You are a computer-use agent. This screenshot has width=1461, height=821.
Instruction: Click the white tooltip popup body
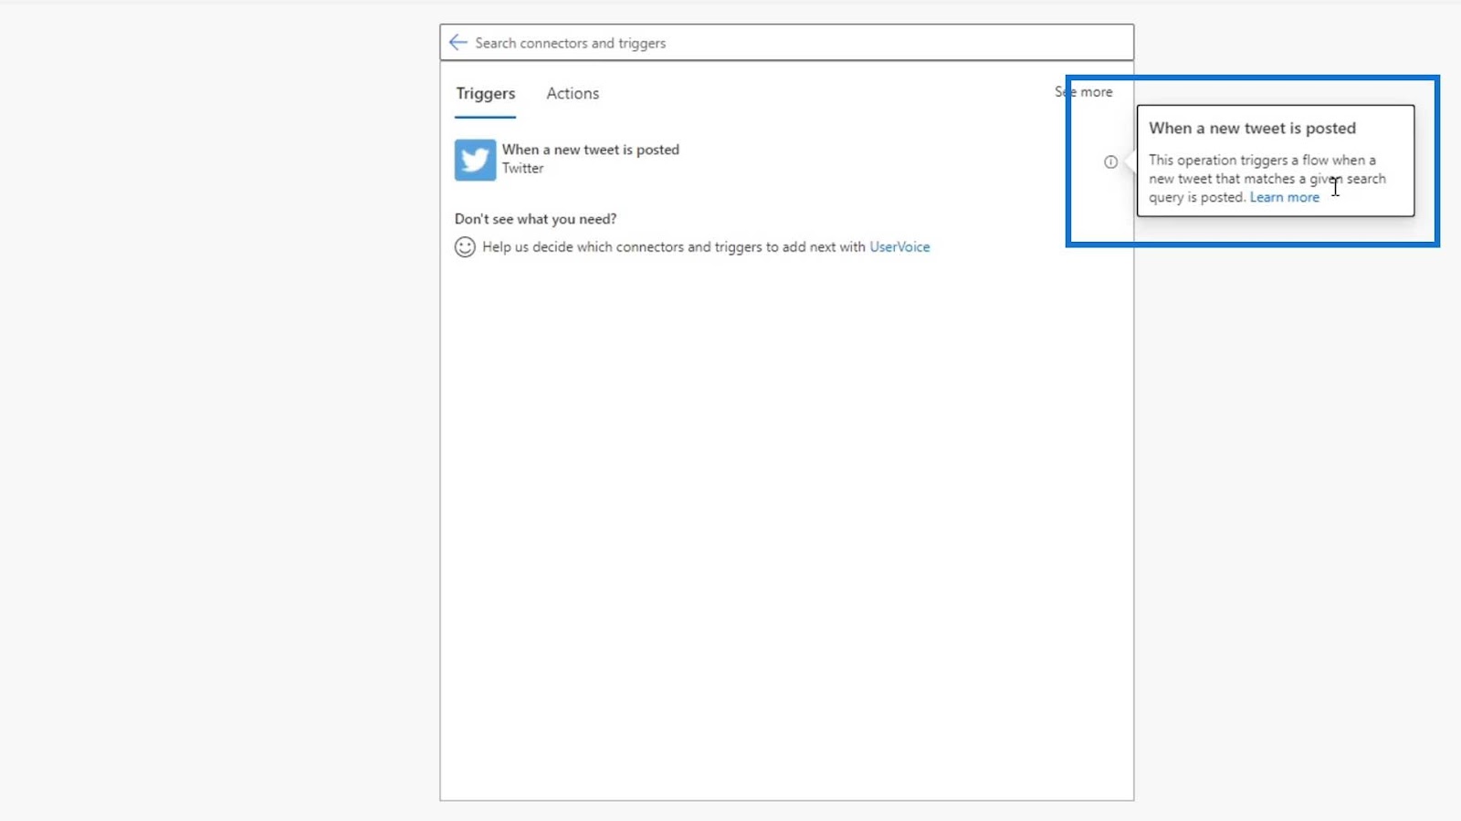click(x=1276, y=161)
